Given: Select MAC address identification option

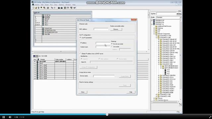Looking at the screenshot, I should (99, 59).
